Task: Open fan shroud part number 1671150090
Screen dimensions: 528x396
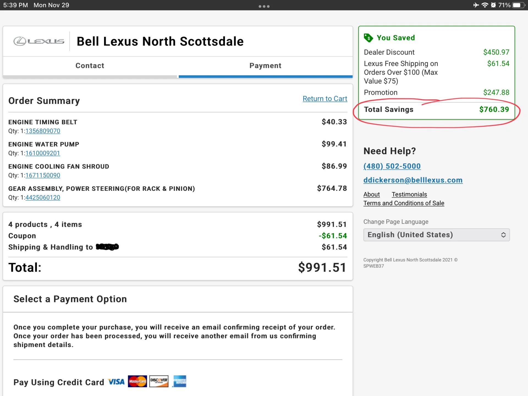Action: [43, 175]
